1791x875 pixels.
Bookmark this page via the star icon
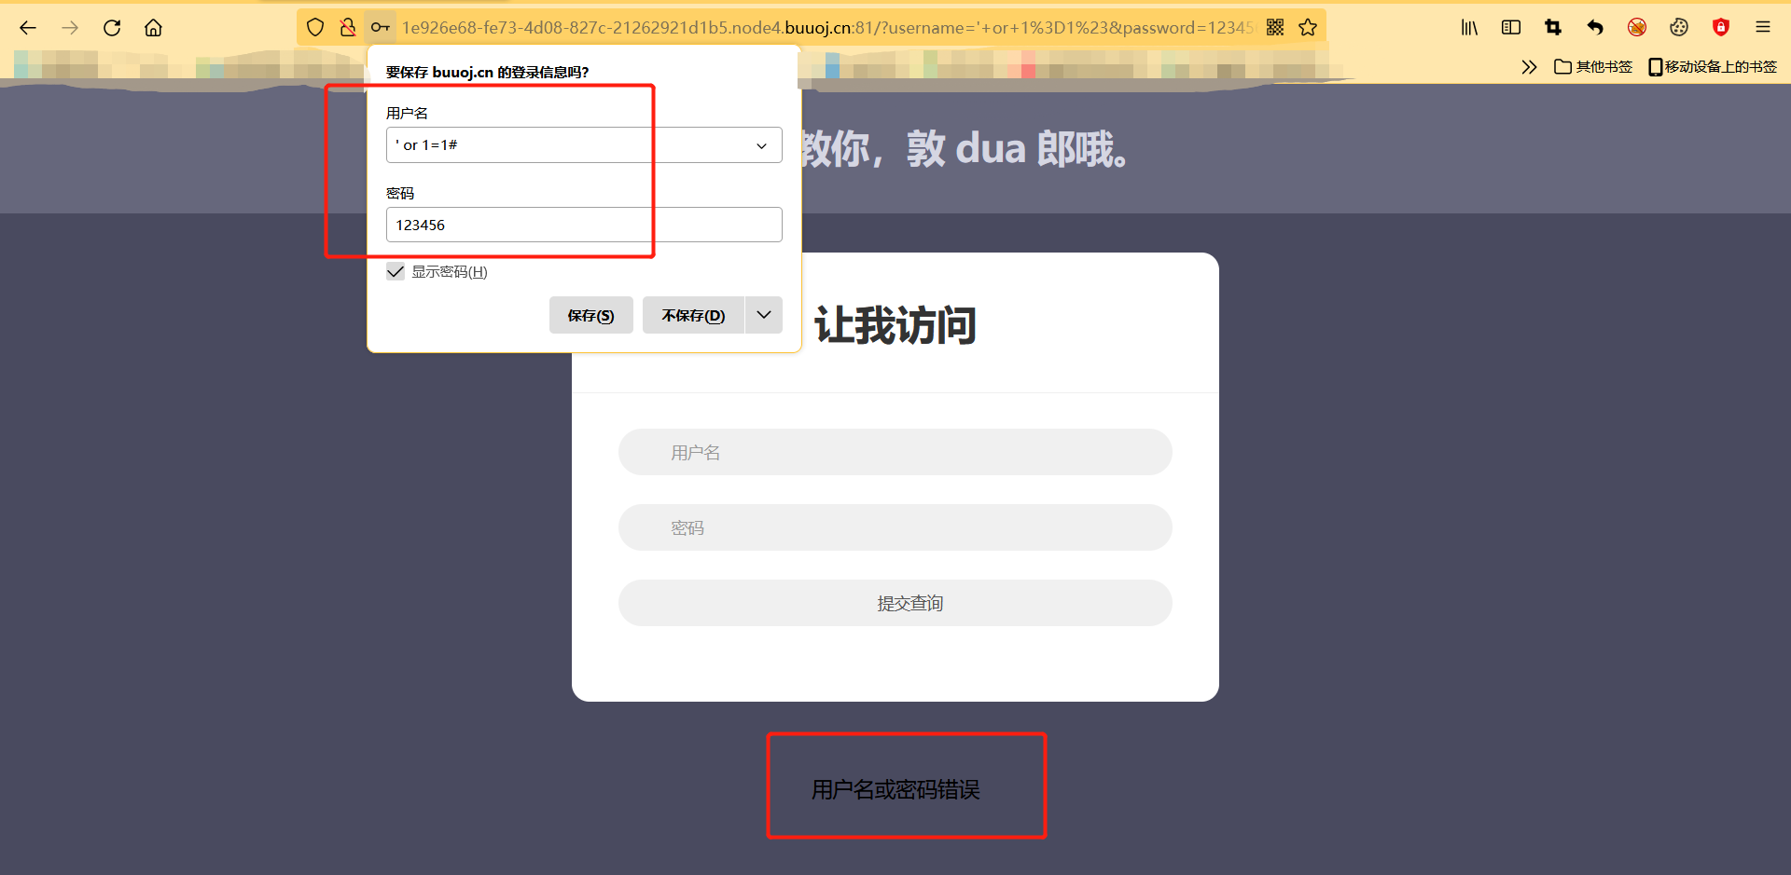[1309, 27]
